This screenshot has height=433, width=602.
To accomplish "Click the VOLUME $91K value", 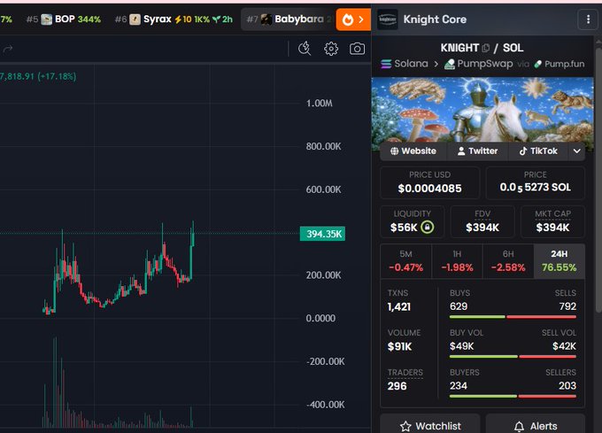I will (399, 346).
